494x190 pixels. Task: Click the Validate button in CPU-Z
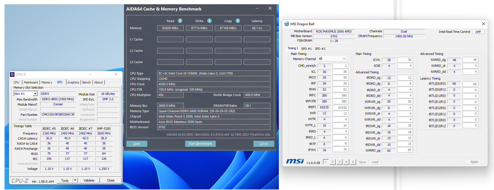point(89,180)
